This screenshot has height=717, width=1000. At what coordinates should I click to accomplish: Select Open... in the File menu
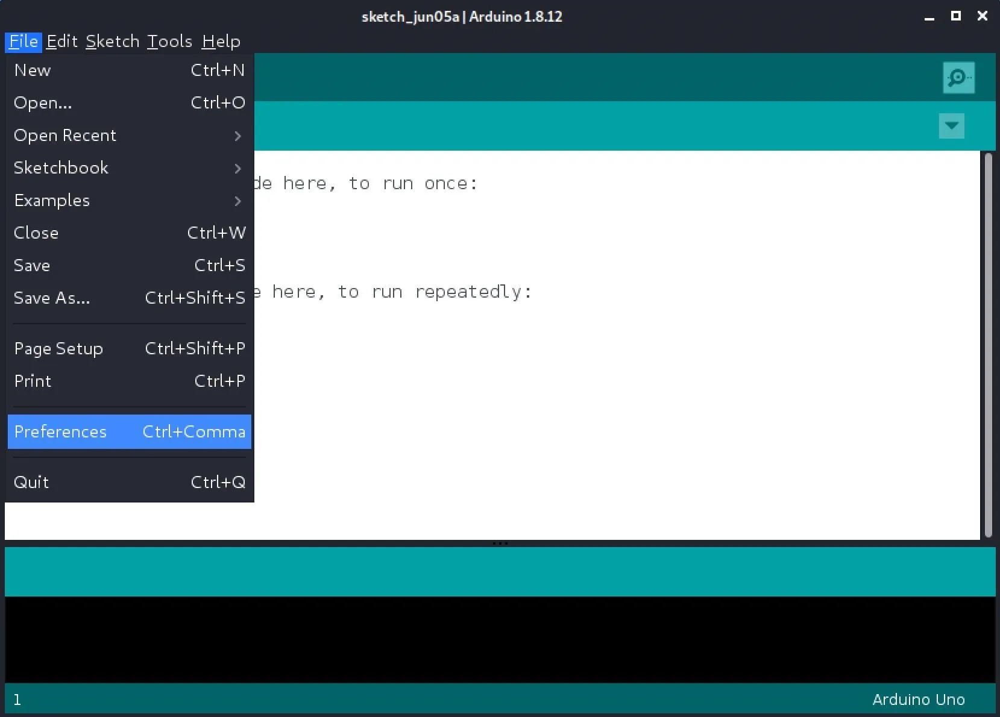point(130,103)
